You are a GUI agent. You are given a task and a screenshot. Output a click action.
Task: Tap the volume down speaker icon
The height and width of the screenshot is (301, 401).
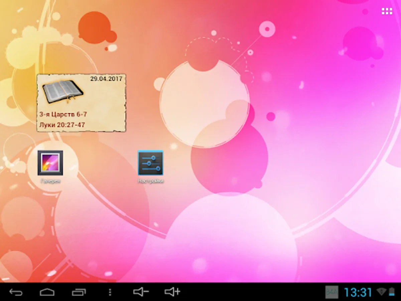point(141,292)
